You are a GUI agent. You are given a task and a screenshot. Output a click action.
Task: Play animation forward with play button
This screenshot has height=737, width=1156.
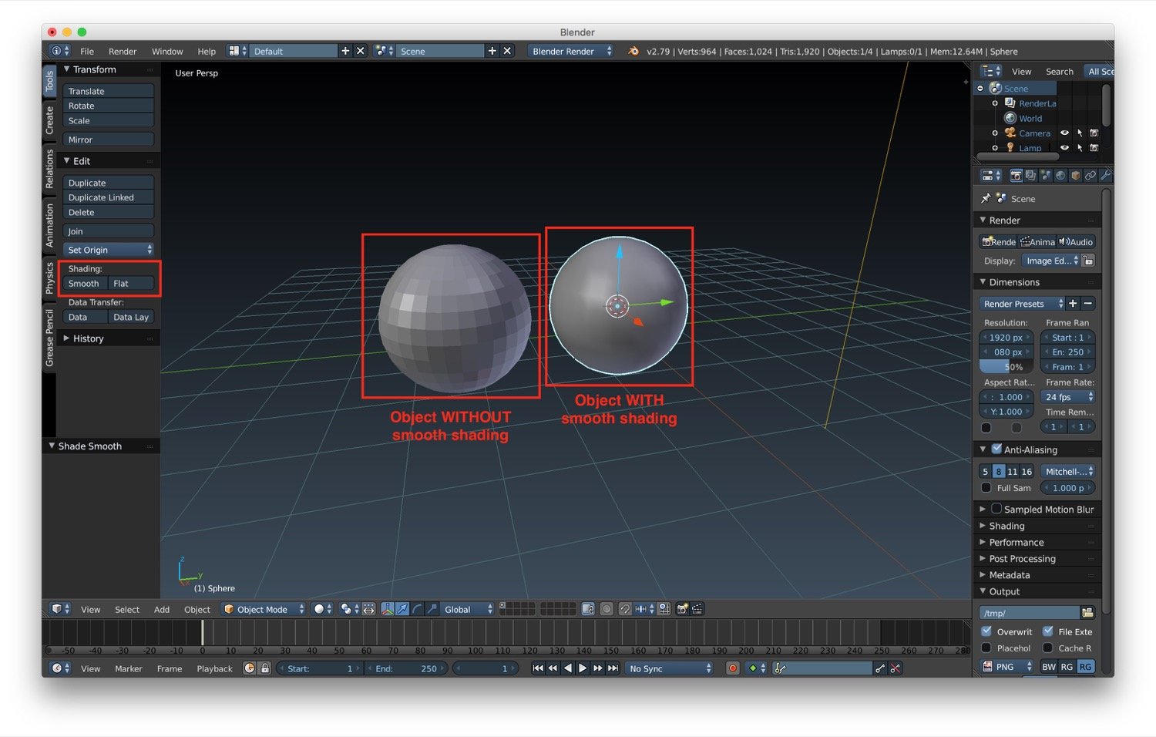pyautogui.click(x=583, y=668)
